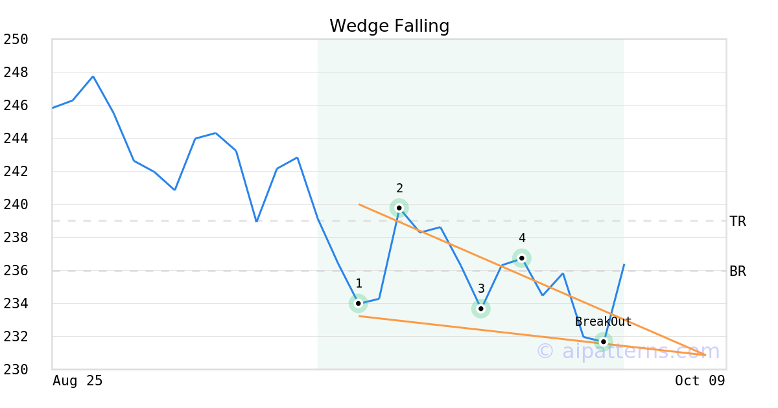Click the BreakOut text label
The width and height of the screenshot is (778, 408).
[603, 322]
